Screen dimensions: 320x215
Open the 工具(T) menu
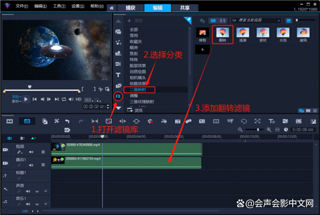click(59, 6)
